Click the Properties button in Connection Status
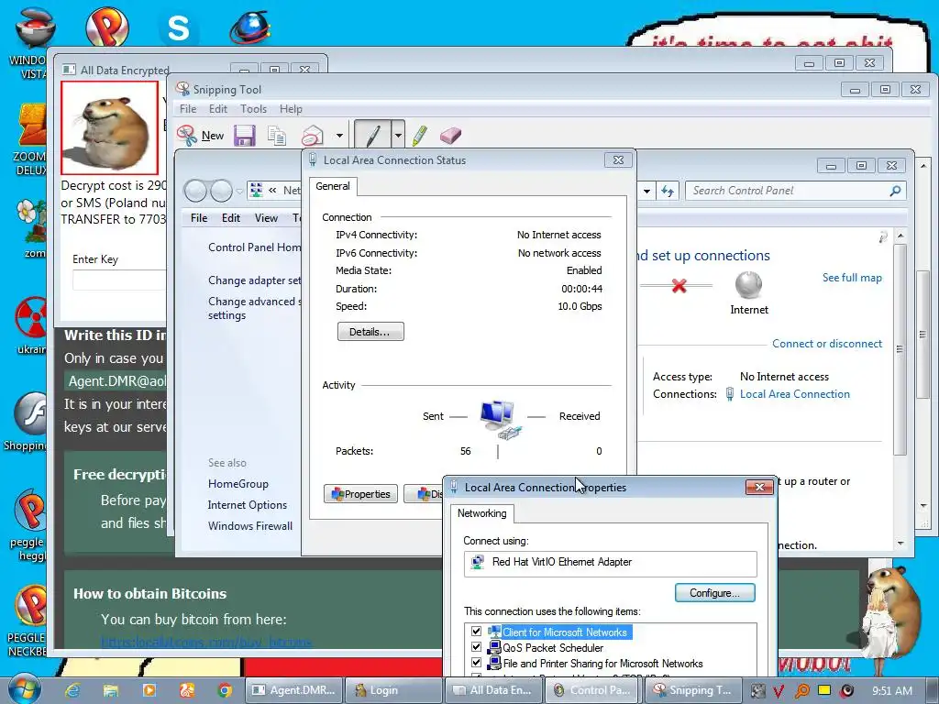939x704 pixels. tap(360, 494)
